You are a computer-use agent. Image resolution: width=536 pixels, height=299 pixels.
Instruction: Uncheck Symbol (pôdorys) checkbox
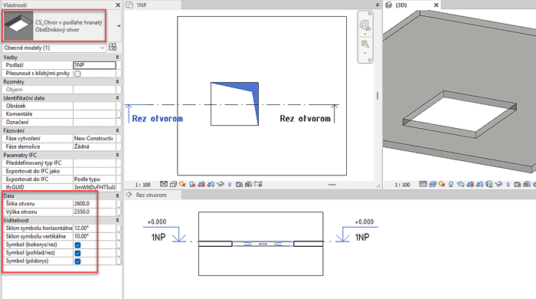click(x=77, y=261)
